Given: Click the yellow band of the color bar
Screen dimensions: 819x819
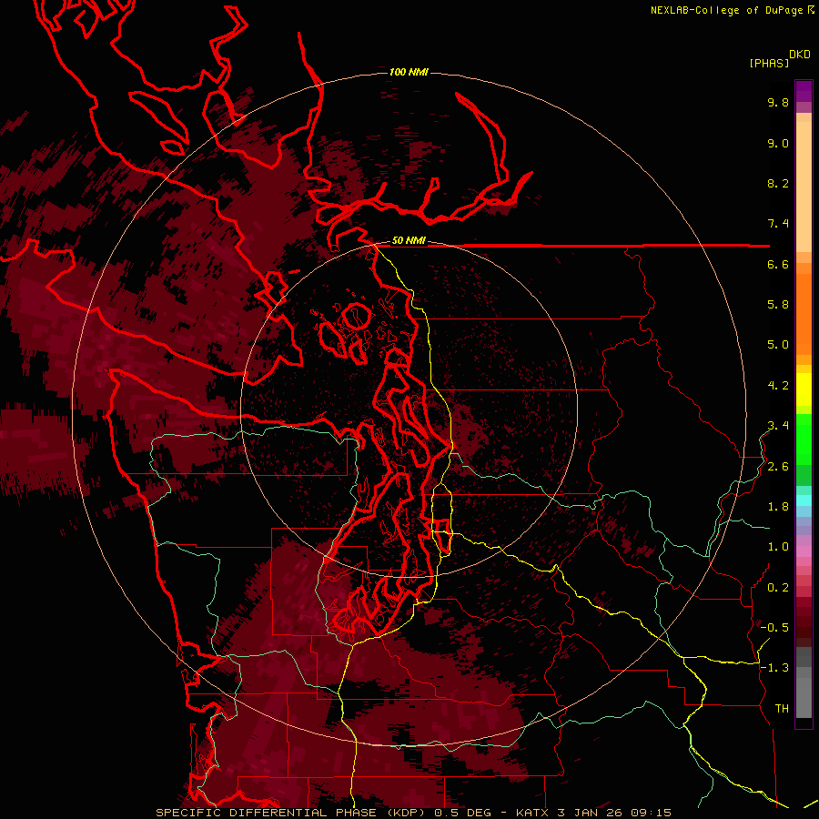Looking at the screenshot, I should pyautogui.click(x=804, y=389).
